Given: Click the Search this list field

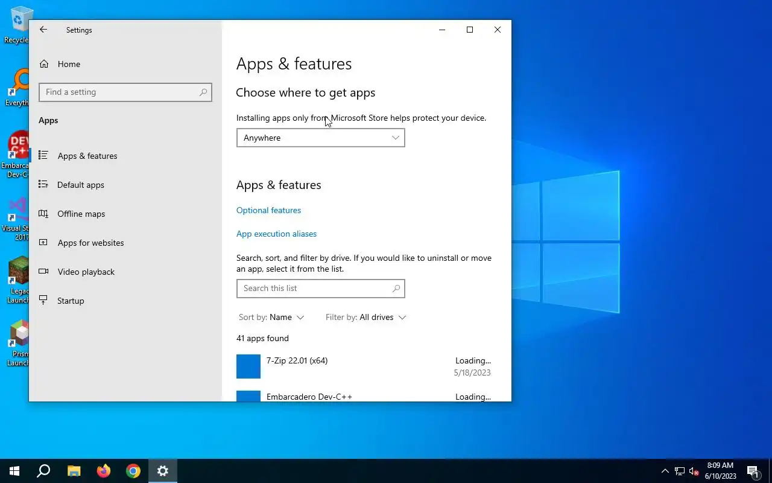Looking at the screenshot, I should point(320,288).
